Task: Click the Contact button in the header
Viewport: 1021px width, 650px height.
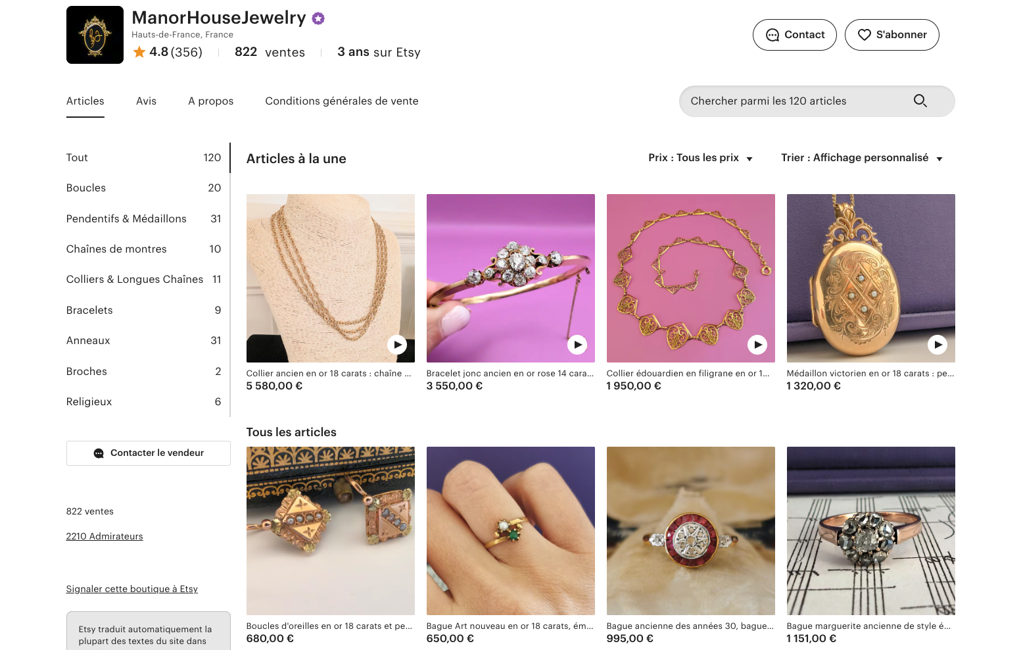Action: (x=794, y=35)
